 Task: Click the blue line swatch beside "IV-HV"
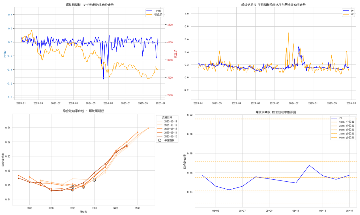(149, 11)
